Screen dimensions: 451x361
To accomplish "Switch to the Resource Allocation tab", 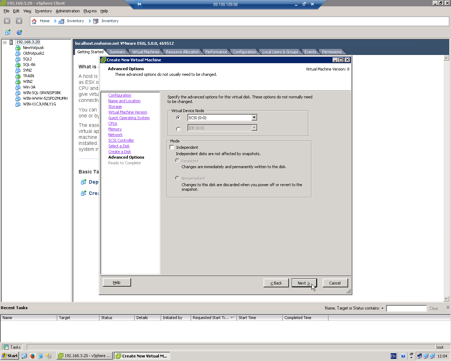I will (x=183, y=52).
